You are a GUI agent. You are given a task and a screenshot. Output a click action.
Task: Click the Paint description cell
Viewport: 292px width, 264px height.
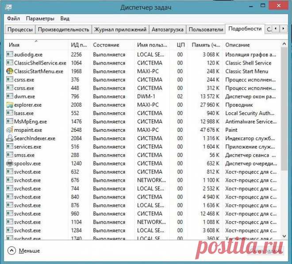[231, 130]
